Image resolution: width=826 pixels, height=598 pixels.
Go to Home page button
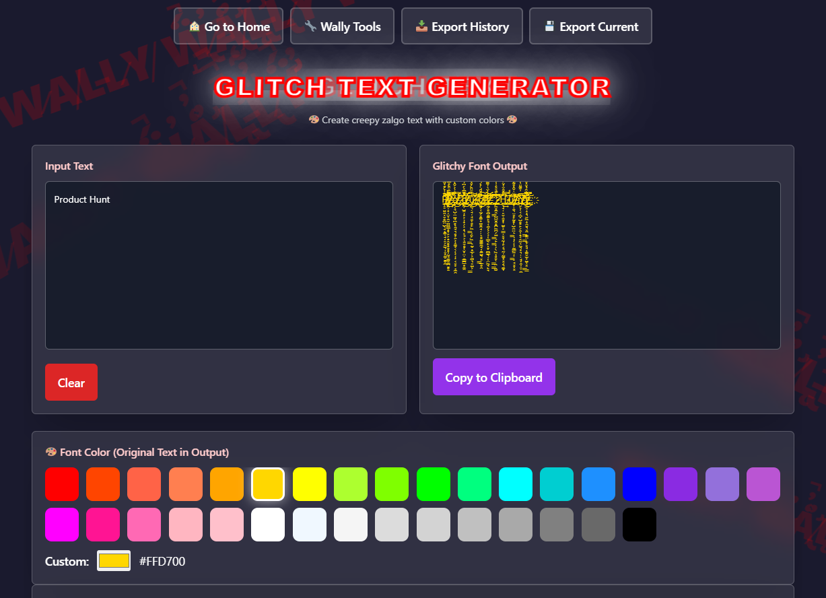pyautogui.click(x=229, y=26)
